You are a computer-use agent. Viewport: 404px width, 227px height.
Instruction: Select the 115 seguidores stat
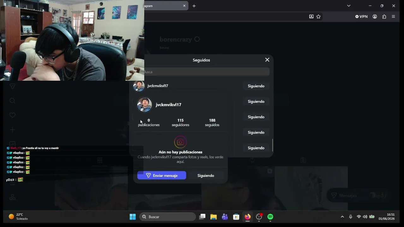coord(181,123)
